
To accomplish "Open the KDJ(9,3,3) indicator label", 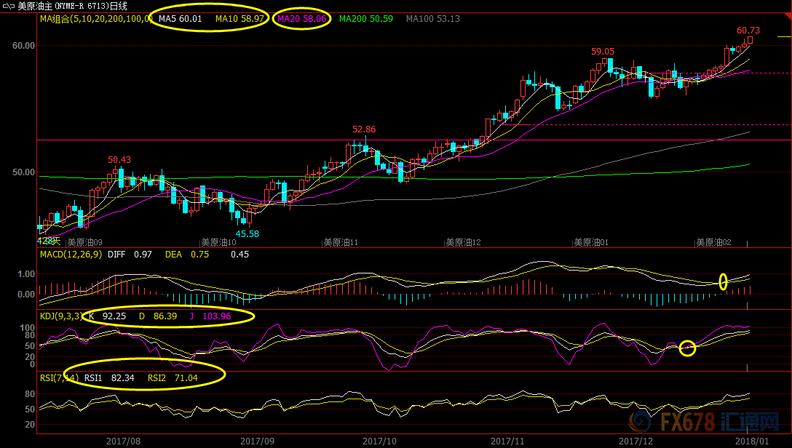I will pyautogui.click(x=60, y=316).
